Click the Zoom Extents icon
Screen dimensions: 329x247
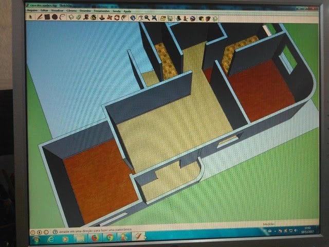[x=154, y=18]
